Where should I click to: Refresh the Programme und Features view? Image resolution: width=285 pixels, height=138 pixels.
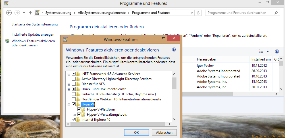198,13
